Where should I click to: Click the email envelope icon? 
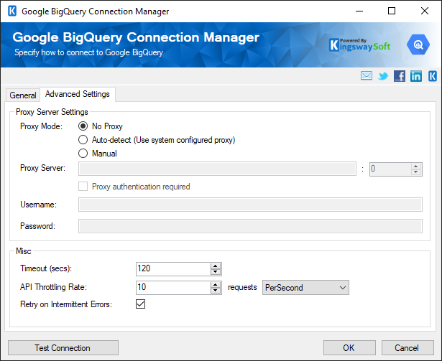[366, 76]
